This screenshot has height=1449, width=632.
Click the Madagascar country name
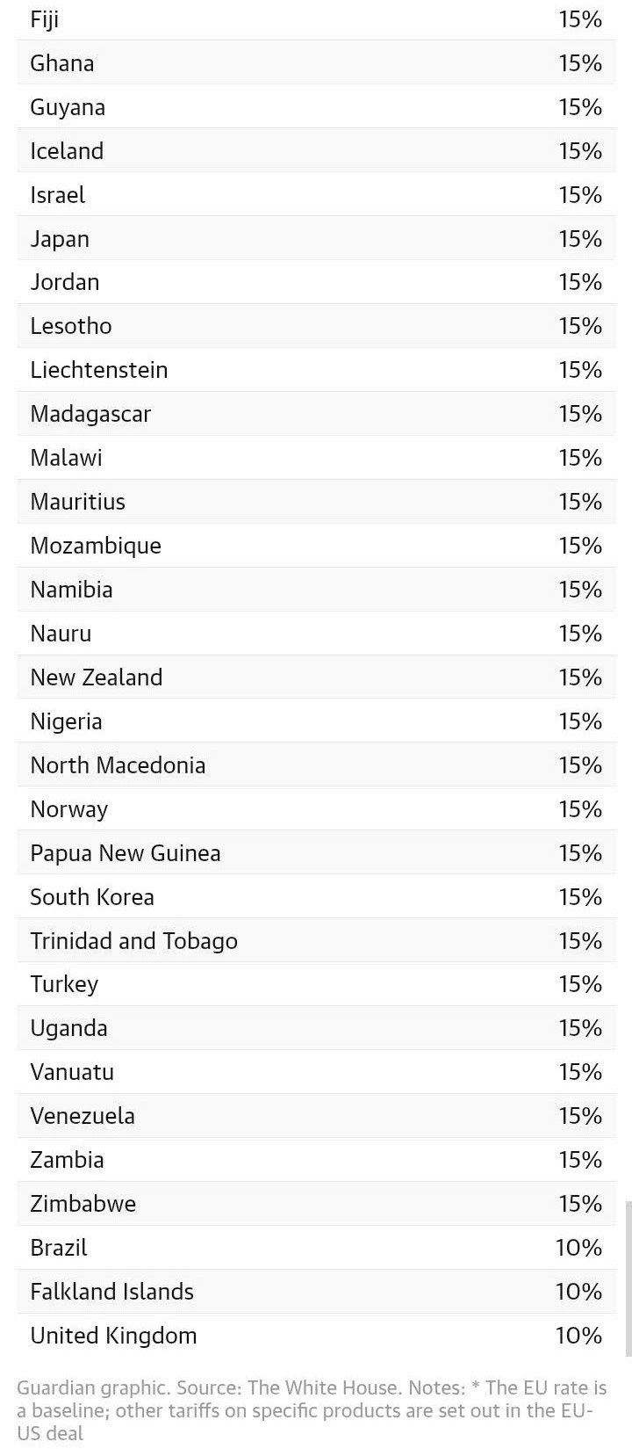pyautogui.click(x=90, y=414)
